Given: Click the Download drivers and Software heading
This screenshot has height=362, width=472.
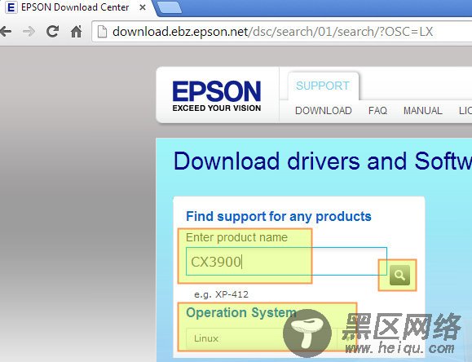Looking at the screenshot, I should [323, 161].
